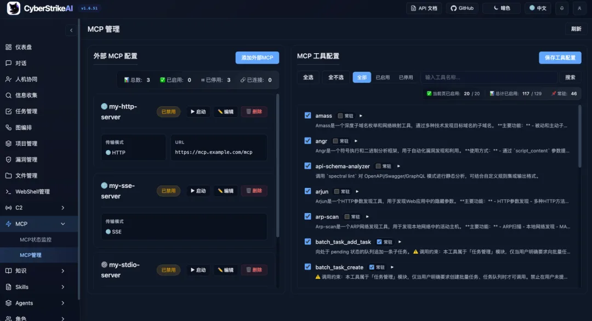Viewport: 592px width, 321px height.
Task: Uncheck the arjun tool checkbox
Action: click(308, 191)
